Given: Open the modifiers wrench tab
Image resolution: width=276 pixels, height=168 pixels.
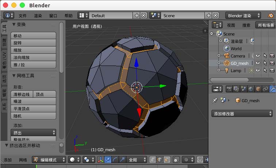Looking at the screenshot, I should point(272,89).
